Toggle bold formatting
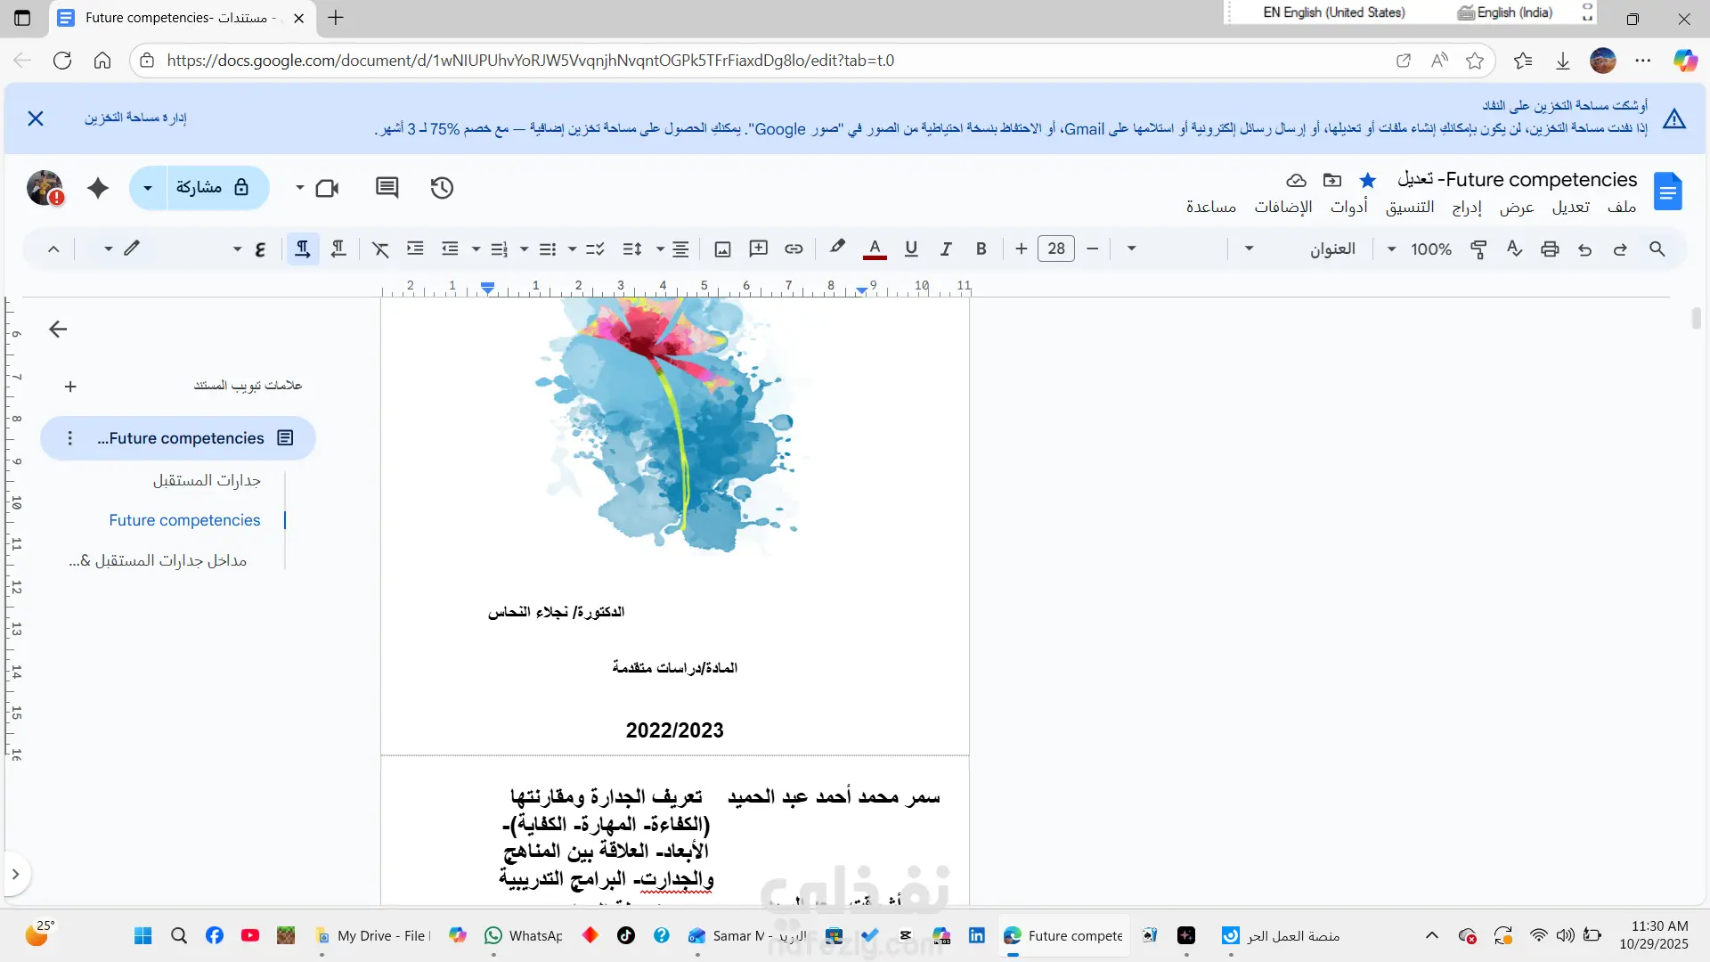The image size is (1710, 962). [981, 249]
